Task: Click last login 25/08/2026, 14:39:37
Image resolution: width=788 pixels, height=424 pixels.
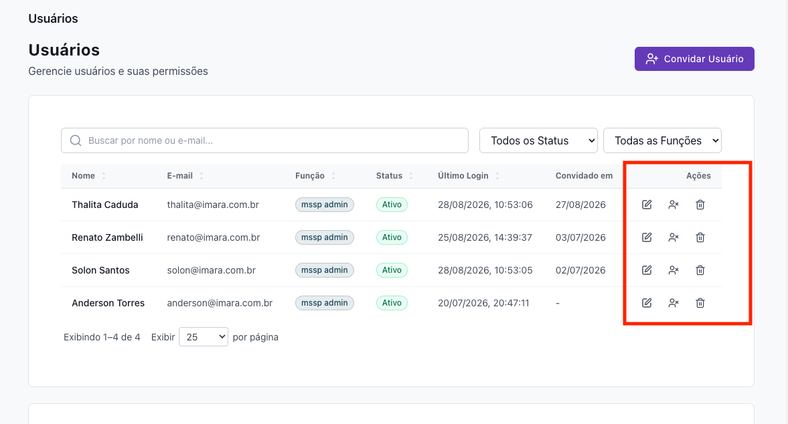Action: point(485,237)
